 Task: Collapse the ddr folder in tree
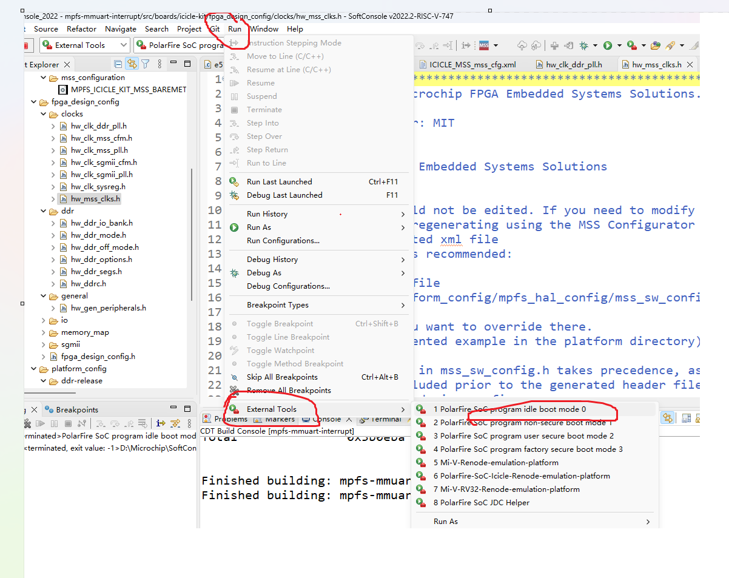click(43, 211)
